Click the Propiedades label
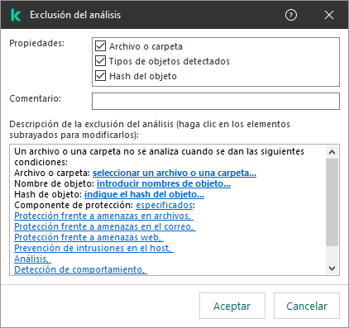This screenshot has width=349, height=328. coord(36,43)
